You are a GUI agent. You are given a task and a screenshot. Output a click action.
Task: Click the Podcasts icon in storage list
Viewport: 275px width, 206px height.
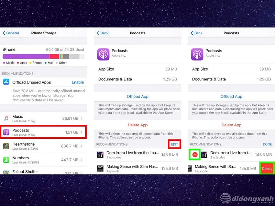6,132
